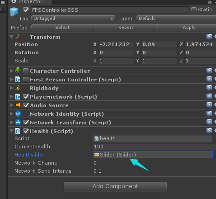Screen dimensions: 216x199
Task: Click the Network Channel label
Action: point(37,163)
